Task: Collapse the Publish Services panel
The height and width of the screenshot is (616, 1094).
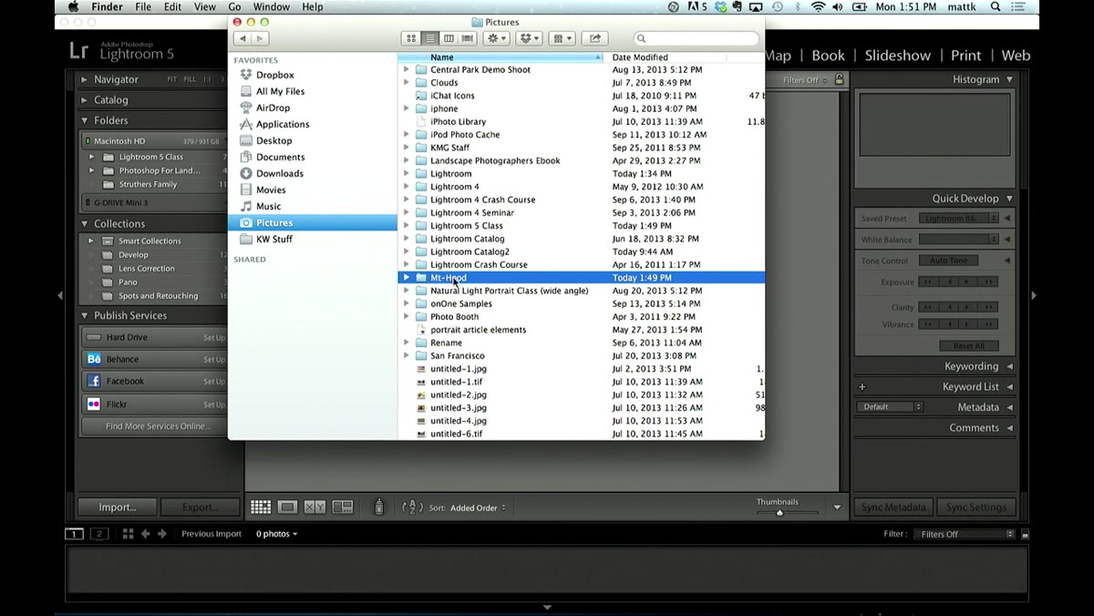Action: [85, 316]
